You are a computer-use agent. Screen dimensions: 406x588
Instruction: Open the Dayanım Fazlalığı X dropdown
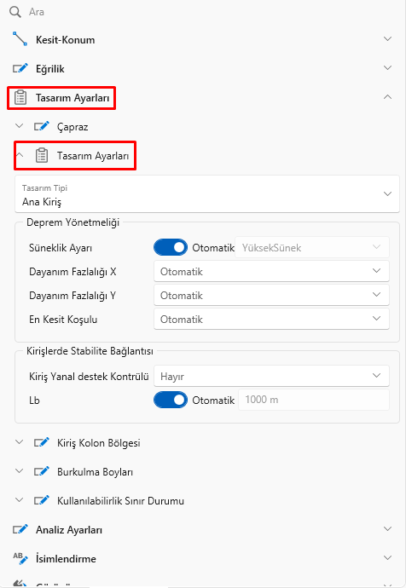point(271,271)
